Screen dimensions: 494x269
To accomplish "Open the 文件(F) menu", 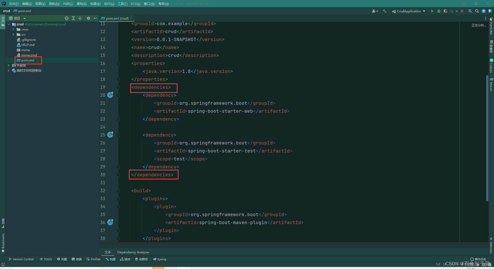I will [14, 4].
